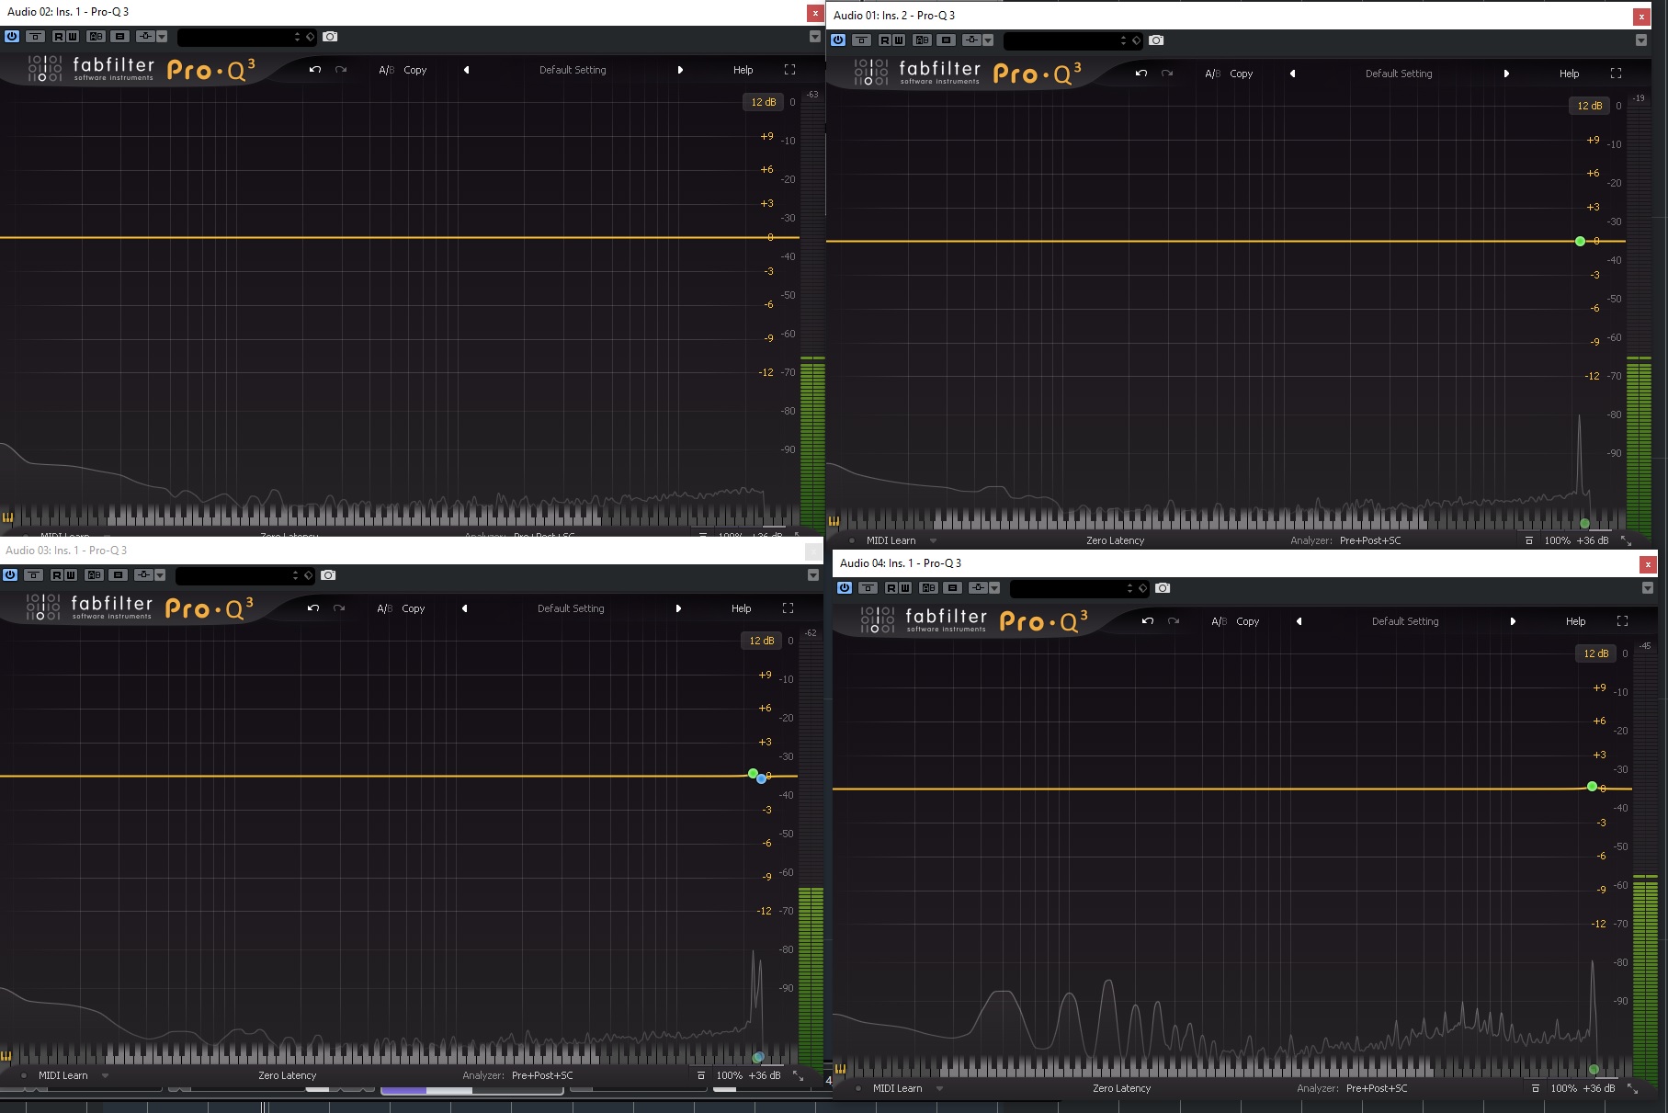Viewport: 1668px width, 1113px height.
Task: Click output options icon in Audio 01 bottom bar
Action: coord(1529,540)
